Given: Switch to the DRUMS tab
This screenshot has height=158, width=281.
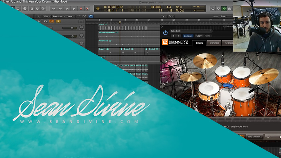Looking at the screenshot, I should pyautogui.click(x=199, y=43).
